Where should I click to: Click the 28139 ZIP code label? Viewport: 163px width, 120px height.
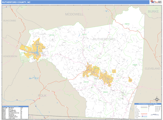click(x=86, y=82)
